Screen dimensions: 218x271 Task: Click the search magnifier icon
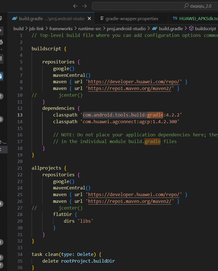[x=186, y=6]
